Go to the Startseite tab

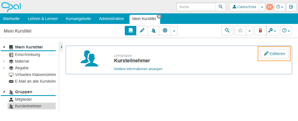(x=11, y=19)
